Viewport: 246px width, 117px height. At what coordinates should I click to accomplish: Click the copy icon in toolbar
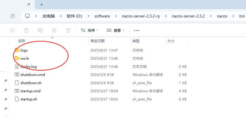pyautogui.click(x=12, y=30)
